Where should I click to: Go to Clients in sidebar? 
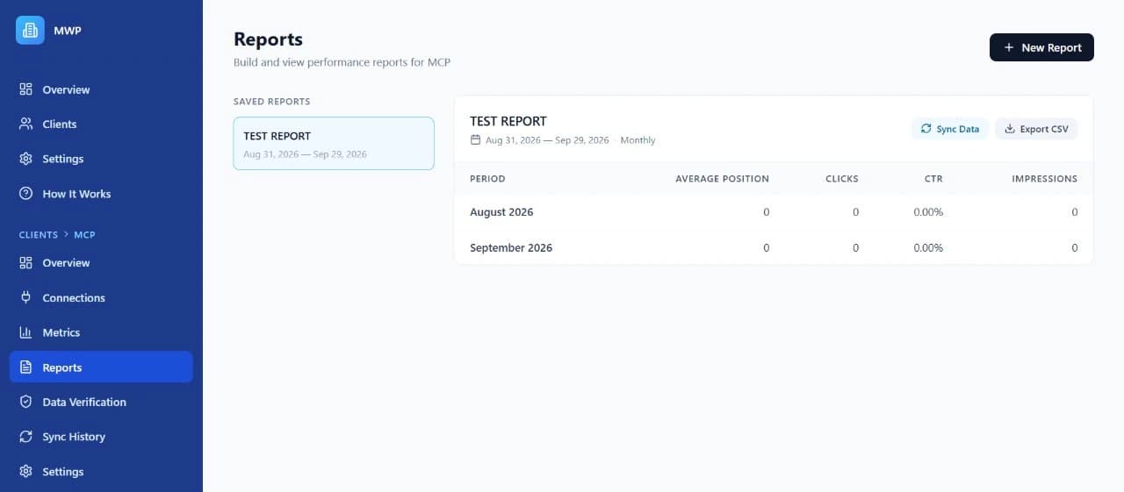pyautogui.click(x=101, y=125)
